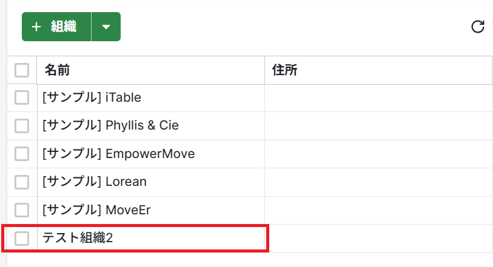Open the [サンプル] iTable organization
Viewport: 493px width, 267px height.
(92, 97)
